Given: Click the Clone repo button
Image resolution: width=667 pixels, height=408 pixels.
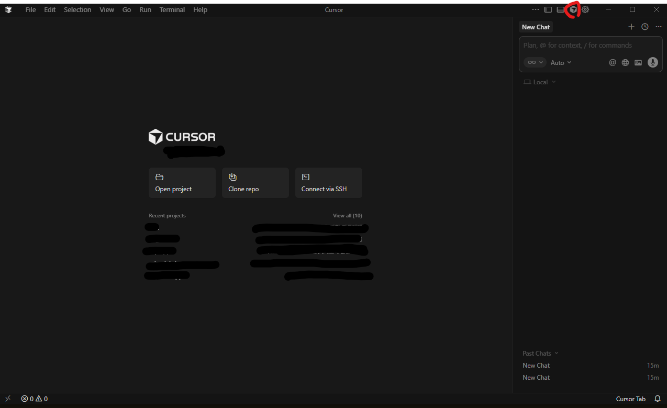Looking at the screenshot, I should [x=255, y=183].
